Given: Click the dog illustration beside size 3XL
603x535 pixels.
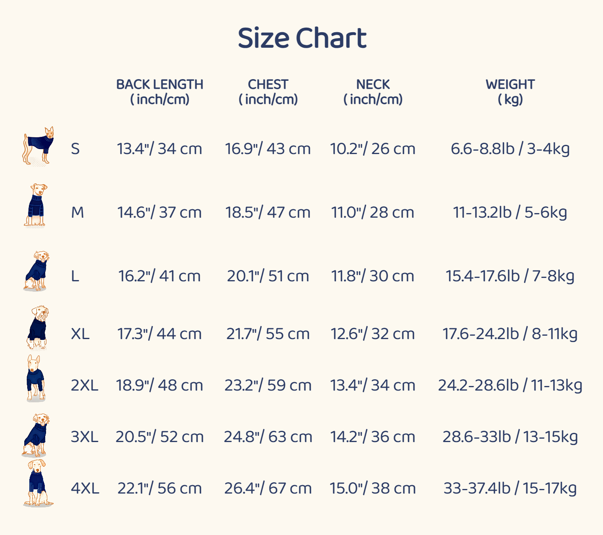Looking at the screenshot, I should click(x=36, y=435).
